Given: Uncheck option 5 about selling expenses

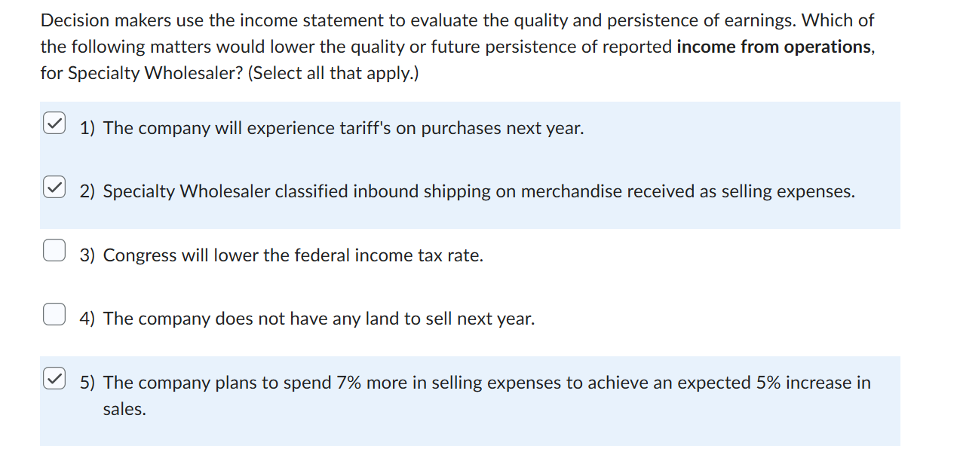Looking at the screenshot, I should tap(54, 377).
